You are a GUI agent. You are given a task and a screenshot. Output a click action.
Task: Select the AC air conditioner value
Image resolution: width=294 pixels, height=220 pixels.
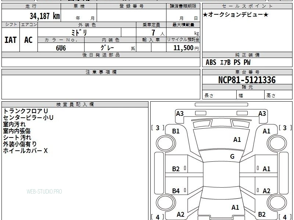coord(28,40)
